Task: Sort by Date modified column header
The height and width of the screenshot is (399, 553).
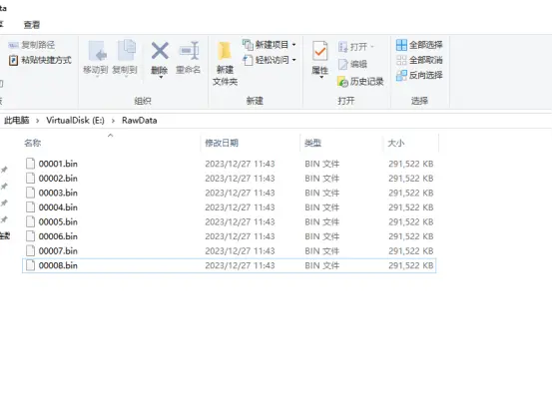Action: pyautogui.click(x=222, y=143)
